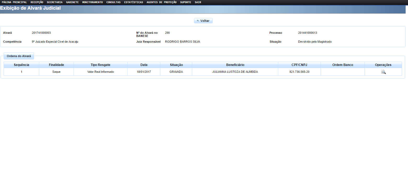Open the Agentes de Proteção menu
Image resolution: width=408 pixels, height=185 pixels.
pyautogui.click(x=162, y=2)
